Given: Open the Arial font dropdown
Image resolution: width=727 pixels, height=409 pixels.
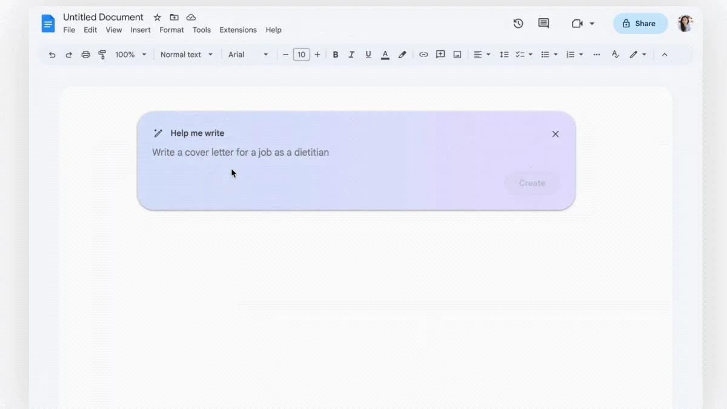Looking at the screenshot, I should (x=247, y=55).
